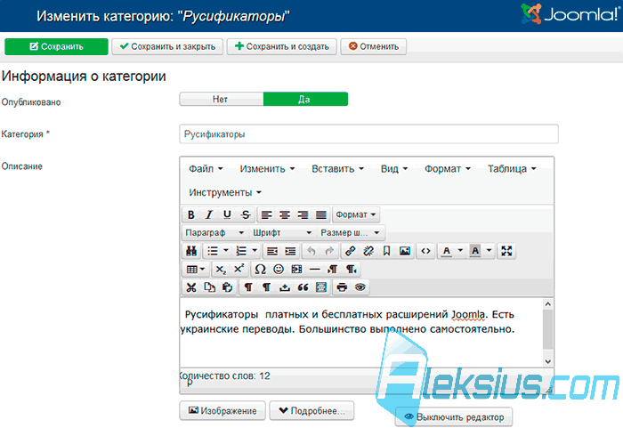Redo the last edit
Image resolution: width=623 pixels, height=428 pixels.
click(x=329, y=251)
